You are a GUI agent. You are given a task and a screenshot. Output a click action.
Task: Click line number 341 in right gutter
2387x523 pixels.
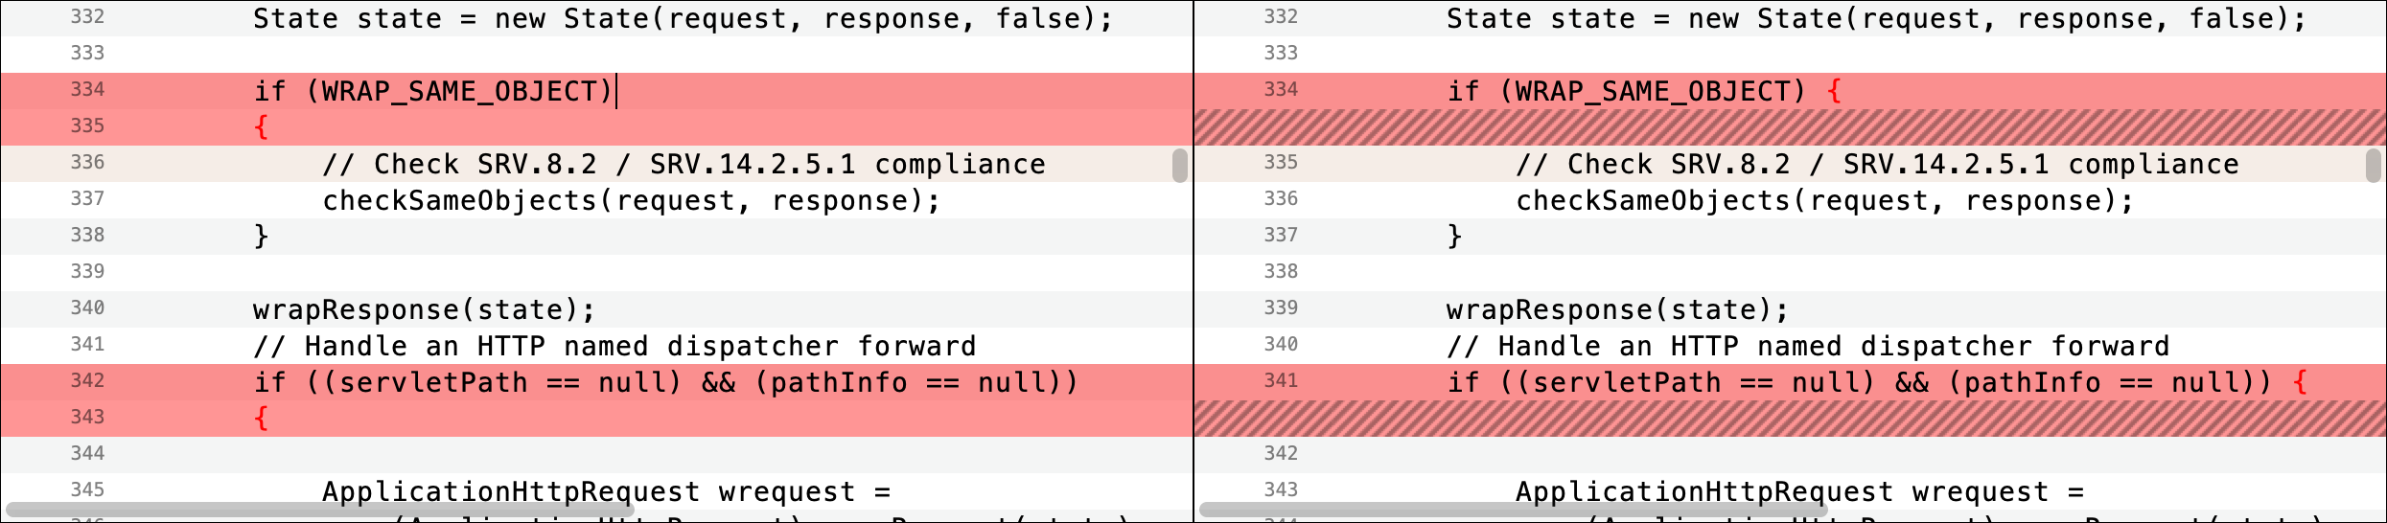[1281, 381]
